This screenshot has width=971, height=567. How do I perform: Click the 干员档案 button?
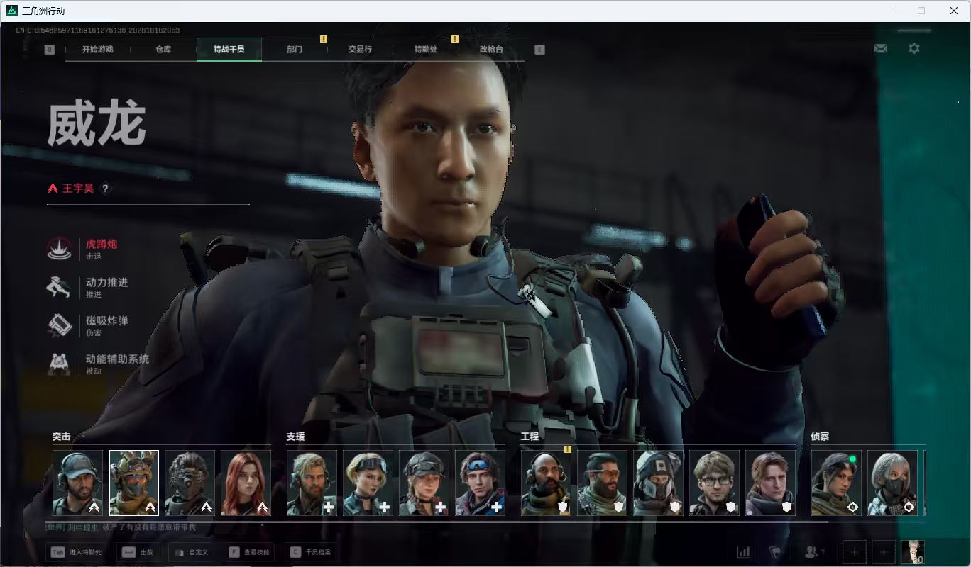pyautogui.click(x=311, y=552)
